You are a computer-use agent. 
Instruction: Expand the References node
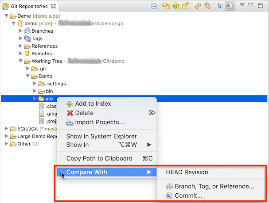20,46
